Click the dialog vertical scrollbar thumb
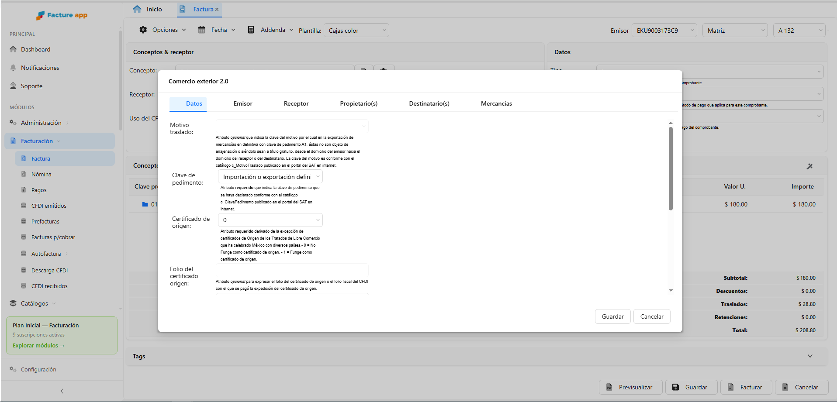The height and width of the screenshot is (402, 837). coord(671,168)
